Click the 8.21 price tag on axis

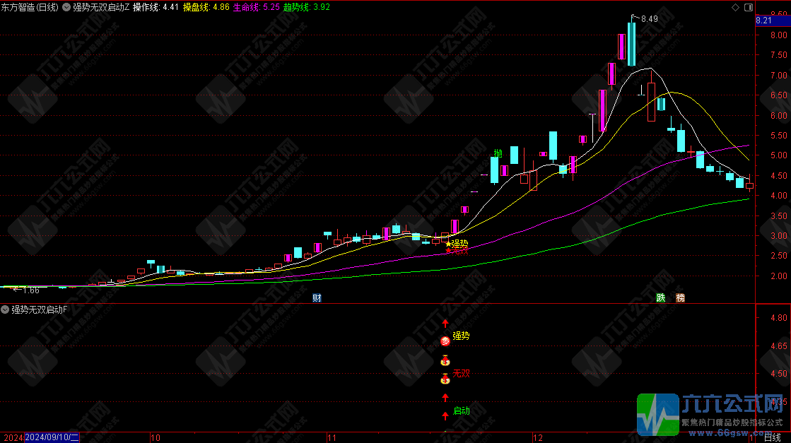(764, 21)
